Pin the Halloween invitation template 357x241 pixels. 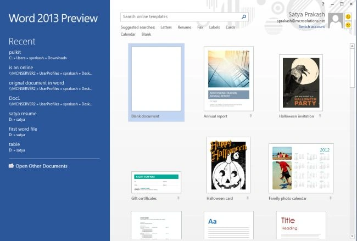click(x=320, y=116)
